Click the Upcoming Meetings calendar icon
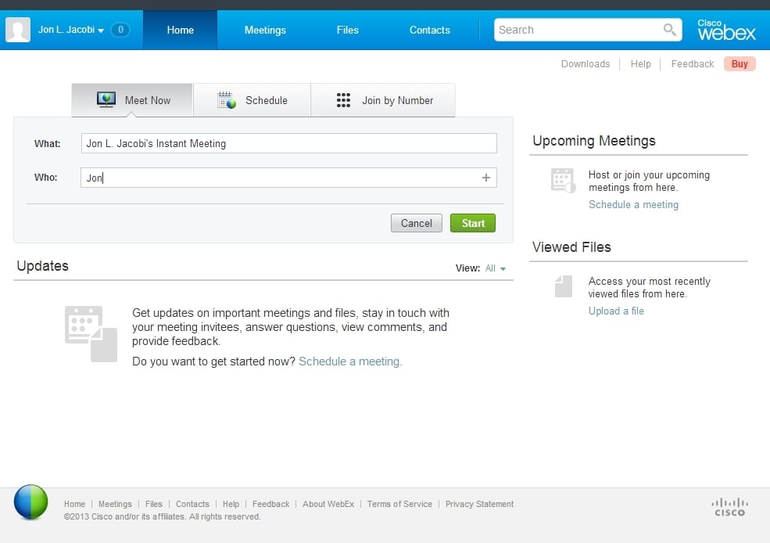This screenshot has width=770, height=543. coord(562,180)
